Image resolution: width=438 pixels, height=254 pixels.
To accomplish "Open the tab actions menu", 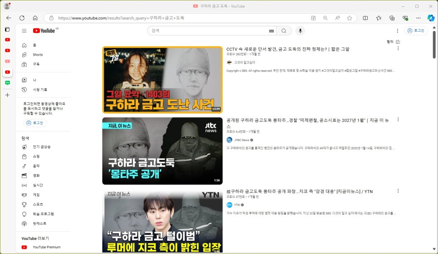I will click(7, 29).
